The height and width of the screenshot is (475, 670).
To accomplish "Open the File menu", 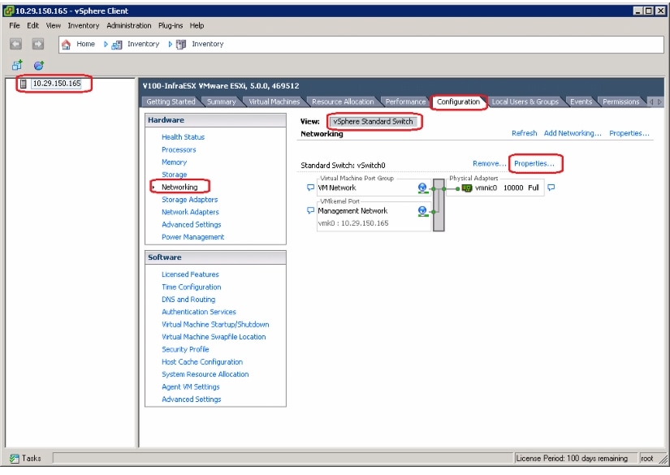I will coord(15,26).
